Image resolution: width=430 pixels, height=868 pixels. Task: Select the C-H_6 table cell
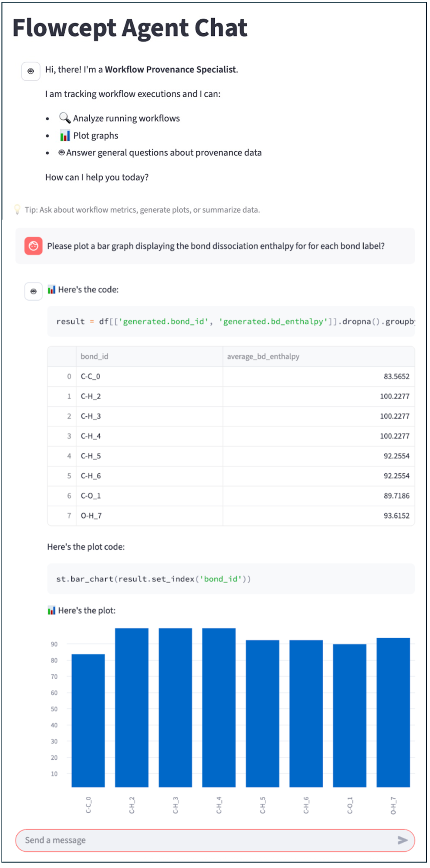coord(150,476)
